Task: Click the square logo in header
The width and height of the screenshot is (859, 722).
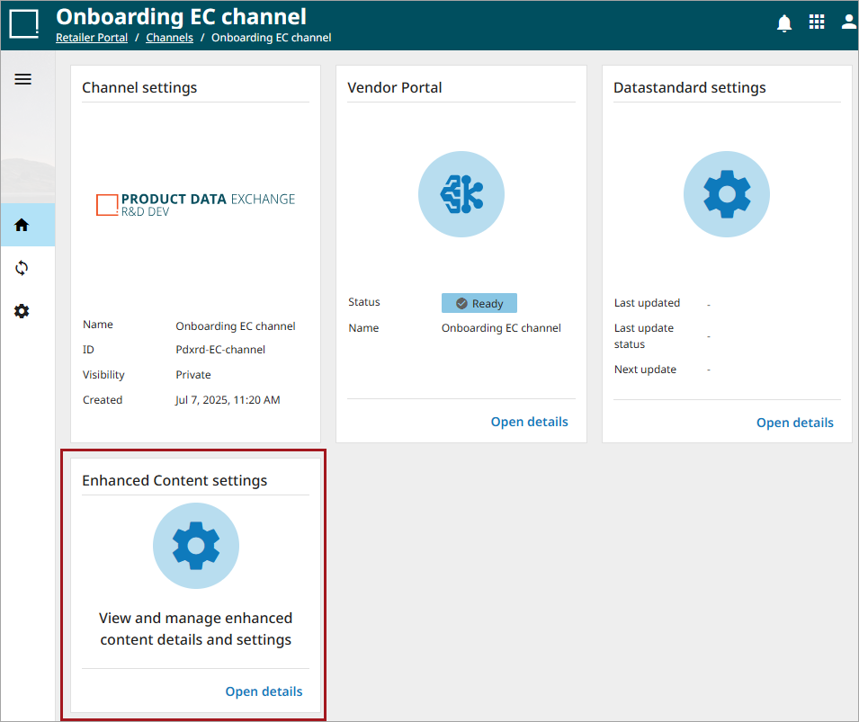Action: tap(24, 24)
